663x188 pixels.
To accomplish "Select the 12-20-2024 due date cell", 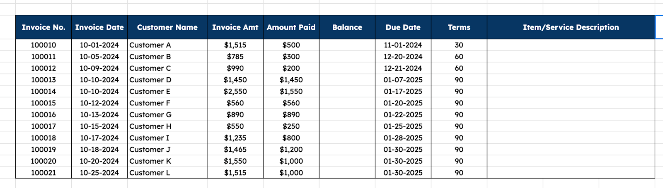I will 403,57.
